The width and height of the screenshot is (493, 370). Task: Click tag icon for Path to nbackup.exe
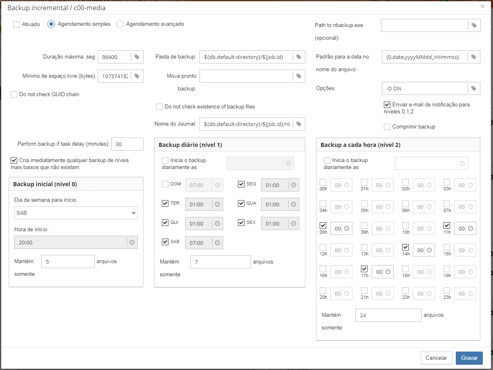(474, 25)
